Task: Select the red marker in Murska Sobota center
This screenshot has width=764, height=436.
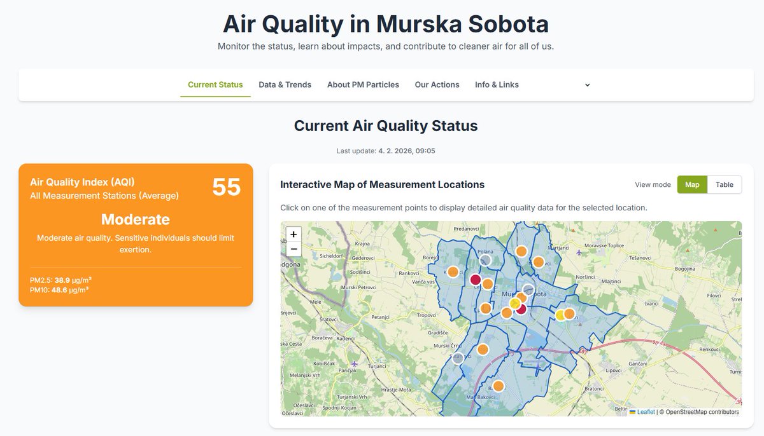Action: 521,310
